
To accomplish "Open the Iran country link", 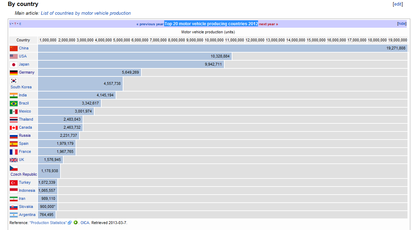I will (x=22, y=199).
